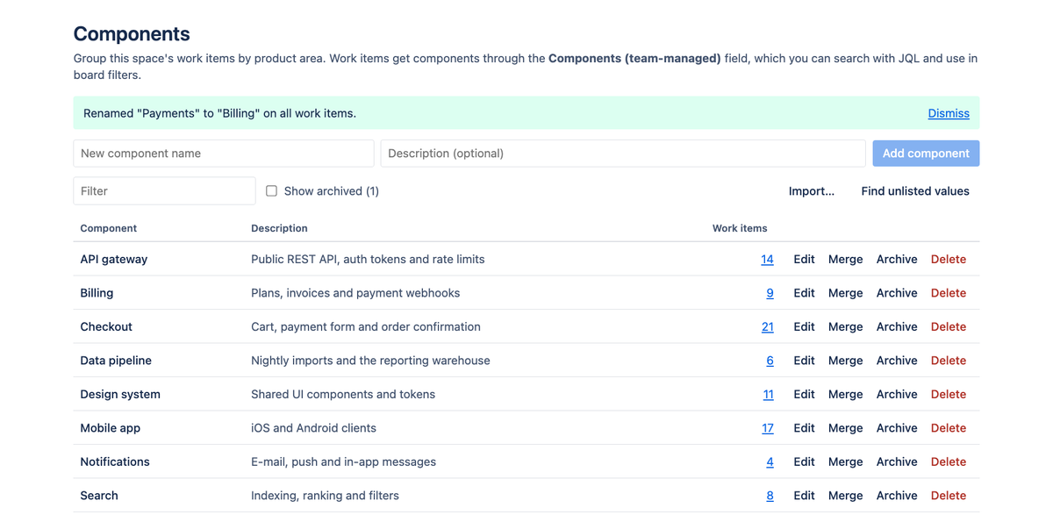The width and height of the screenshot is (1053, 515).
Task: Click "Nightly imports and the reporting warehouse"
Action: click(370, 361)
